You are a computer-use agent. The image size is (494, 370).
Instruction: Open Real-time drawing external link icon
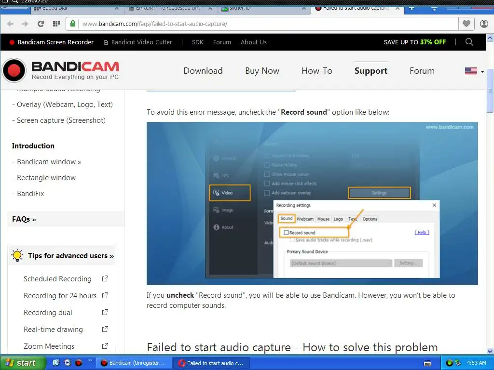(105, 329)
